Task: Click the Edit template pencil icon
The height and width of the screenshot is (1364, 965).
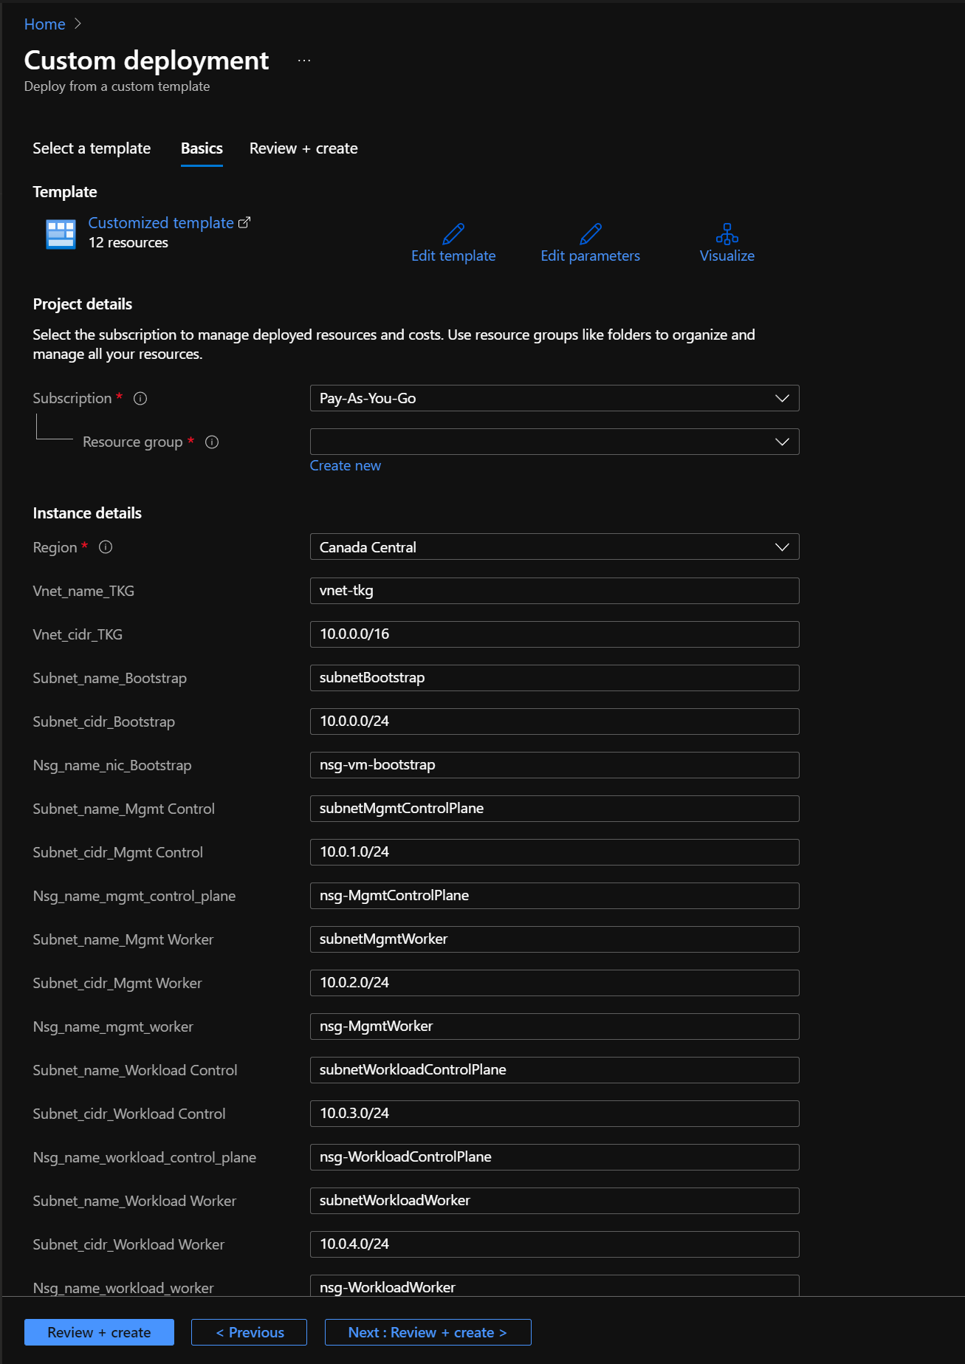Action: (453, 234)
